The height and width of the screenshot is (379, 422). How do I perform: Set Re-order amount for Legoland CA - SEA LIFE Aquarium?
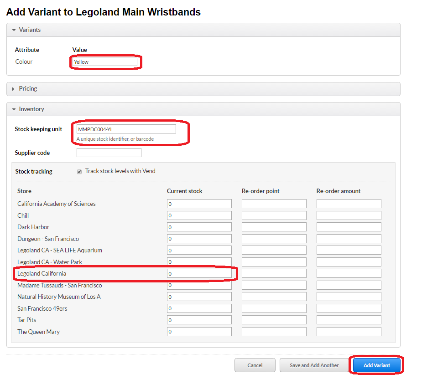click(x=349, y=250)
